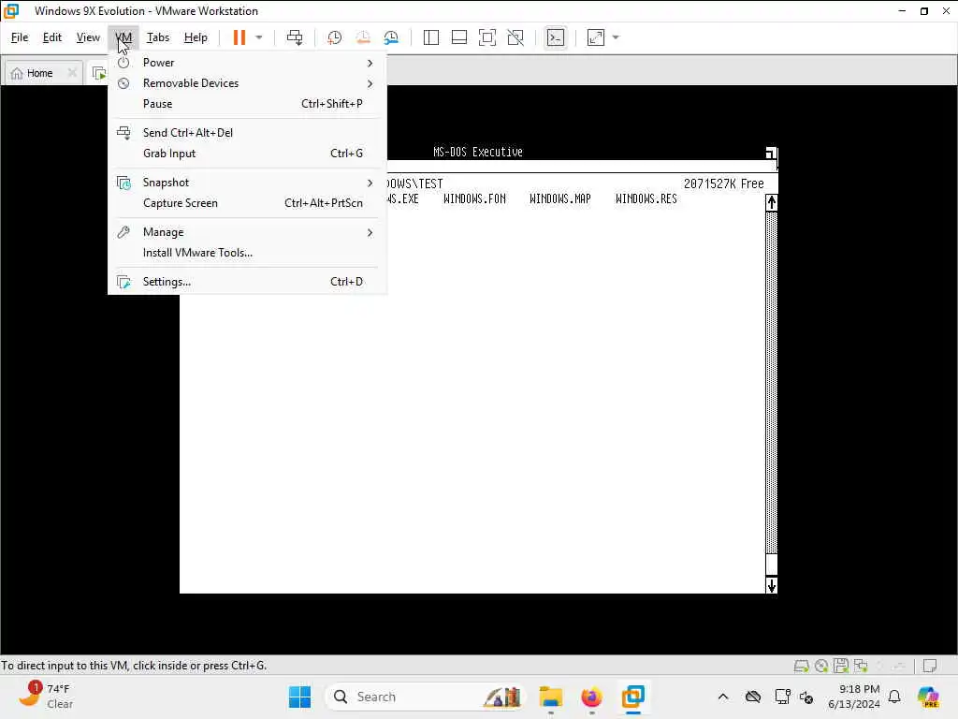Open the Tabs menu
This screenshot has width=958, height=719.
[x=157, y=37]
